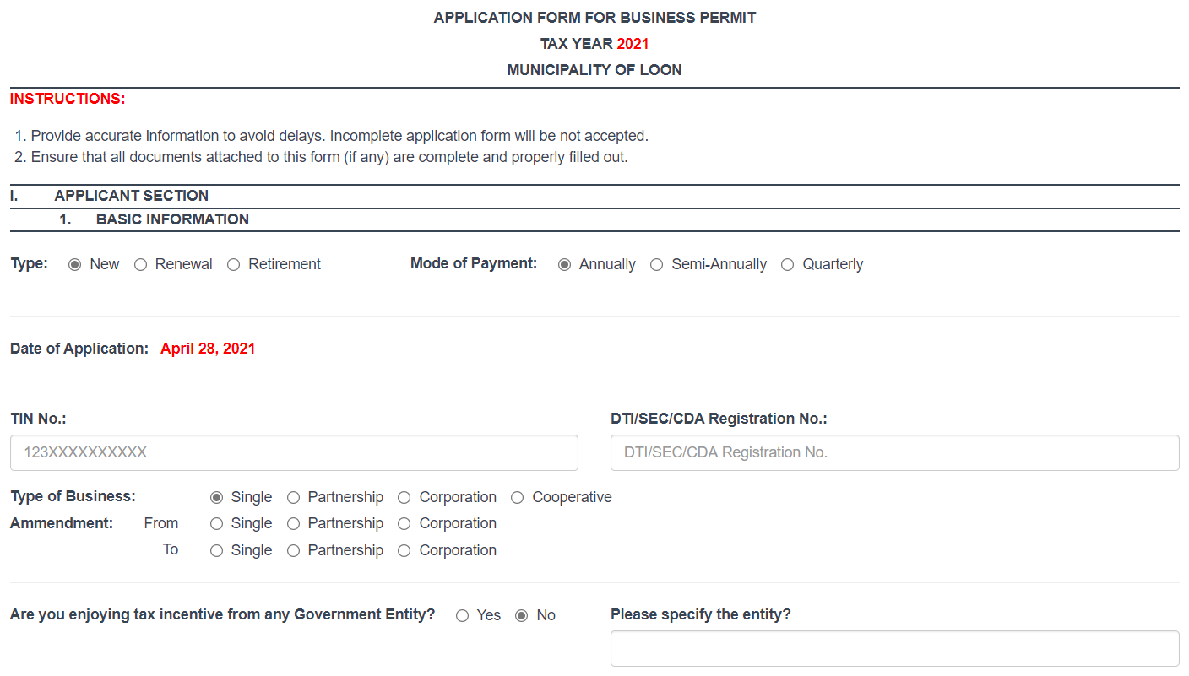This screenshot has height=676, width=1189.
Task: Click the TIN No. input field
Action: [294, 452]
